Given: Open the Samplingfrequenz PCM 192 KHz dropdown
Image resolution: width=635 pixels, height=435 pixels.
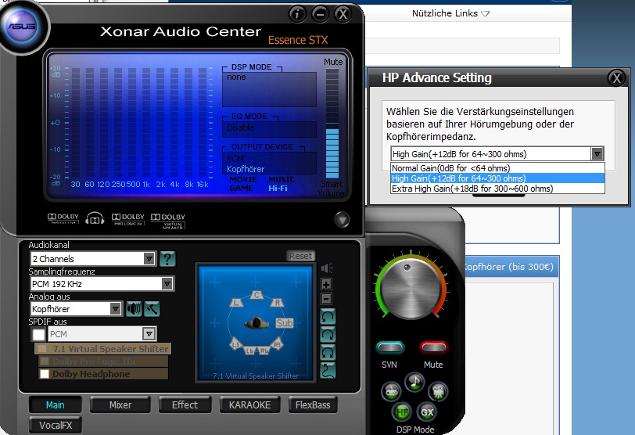Looking at the screenshot, I should click(102, 284).
